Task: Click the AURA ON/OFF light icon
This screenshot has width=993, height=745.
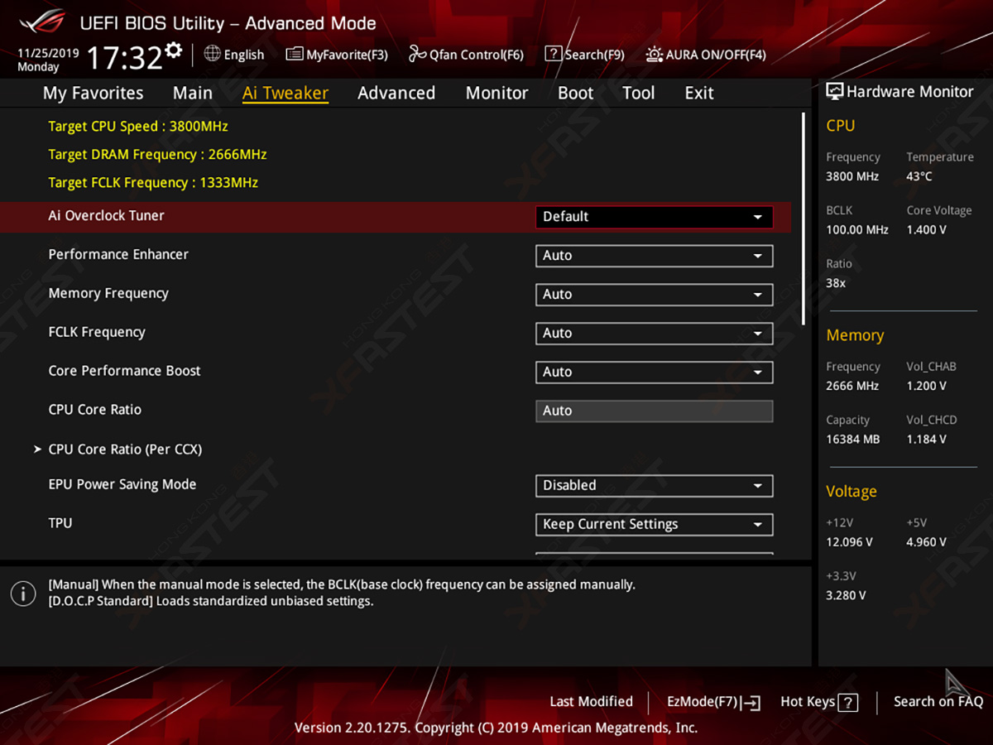Action: (655, 55)
